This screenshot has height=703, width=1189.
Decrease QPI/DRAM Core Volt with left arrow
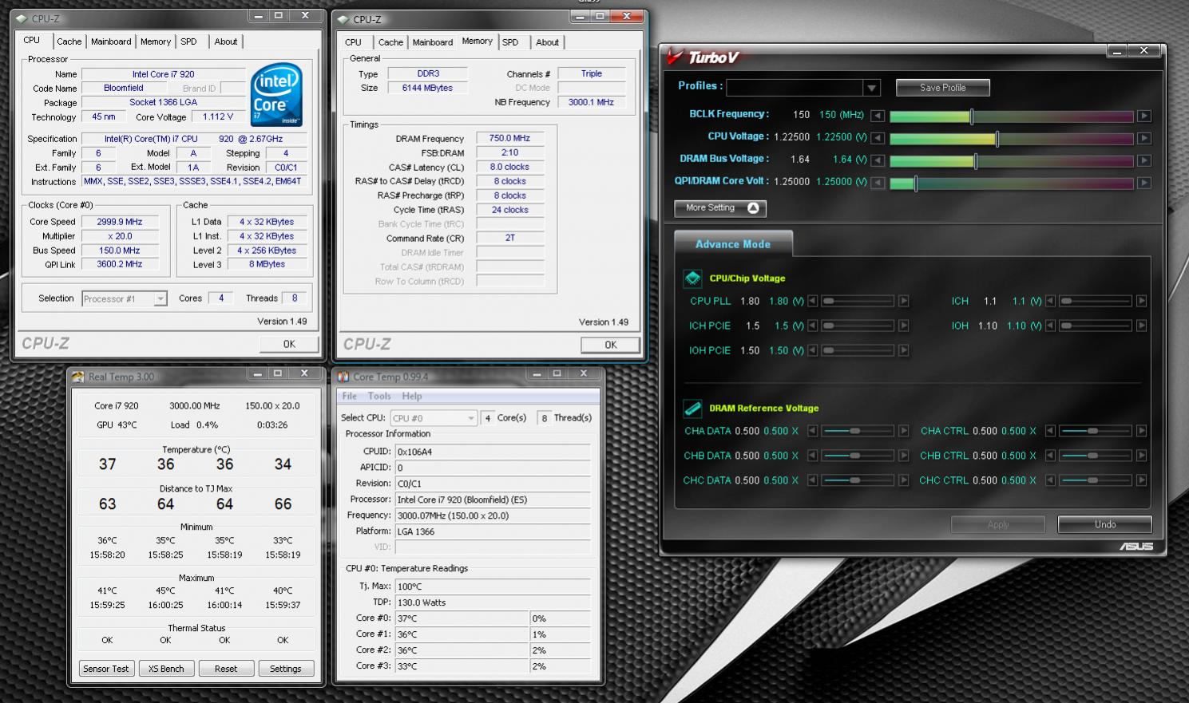pos(878,183)
